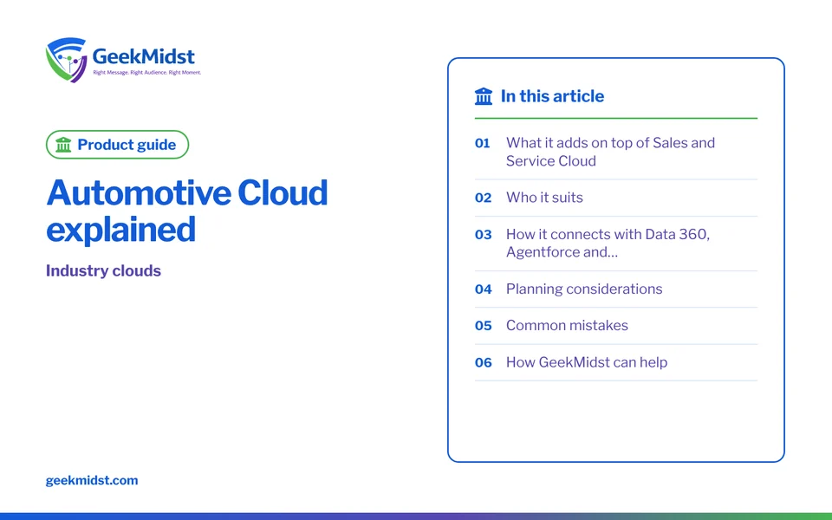Viewport: 832px width, 520px height.
Task: Open the Common mistakes entry
Action: (x=616, y=325)
